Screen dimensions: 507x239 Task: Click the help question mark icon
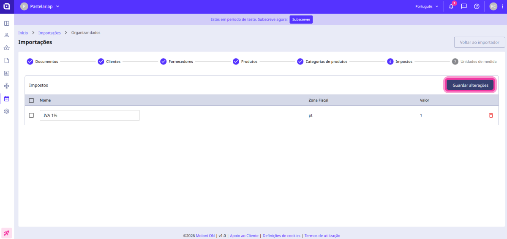coord(477,7)
